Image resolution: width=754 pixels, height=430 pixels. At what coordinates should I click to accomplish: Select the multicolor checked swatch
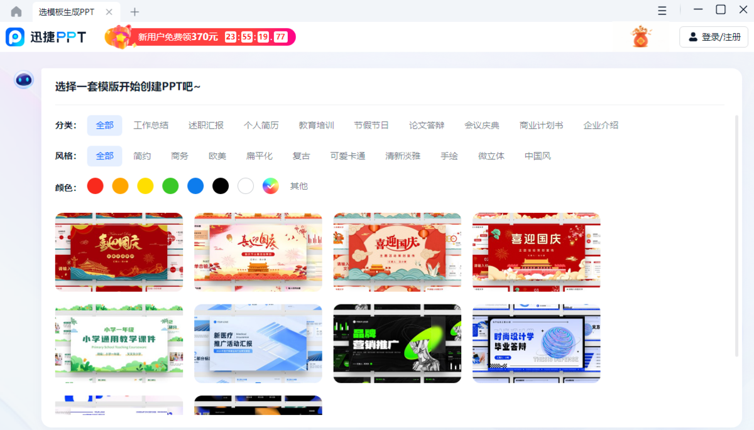point(271,186)
